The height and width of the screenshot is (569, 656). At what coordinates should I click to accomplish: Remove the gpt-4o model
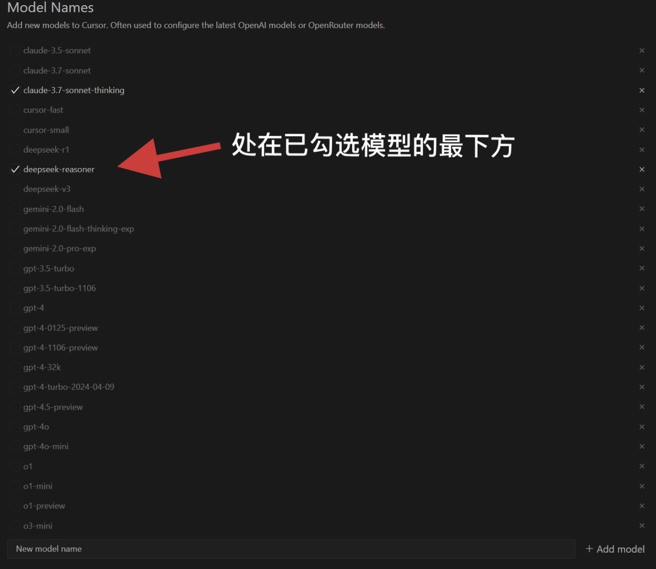click(642, 427)
